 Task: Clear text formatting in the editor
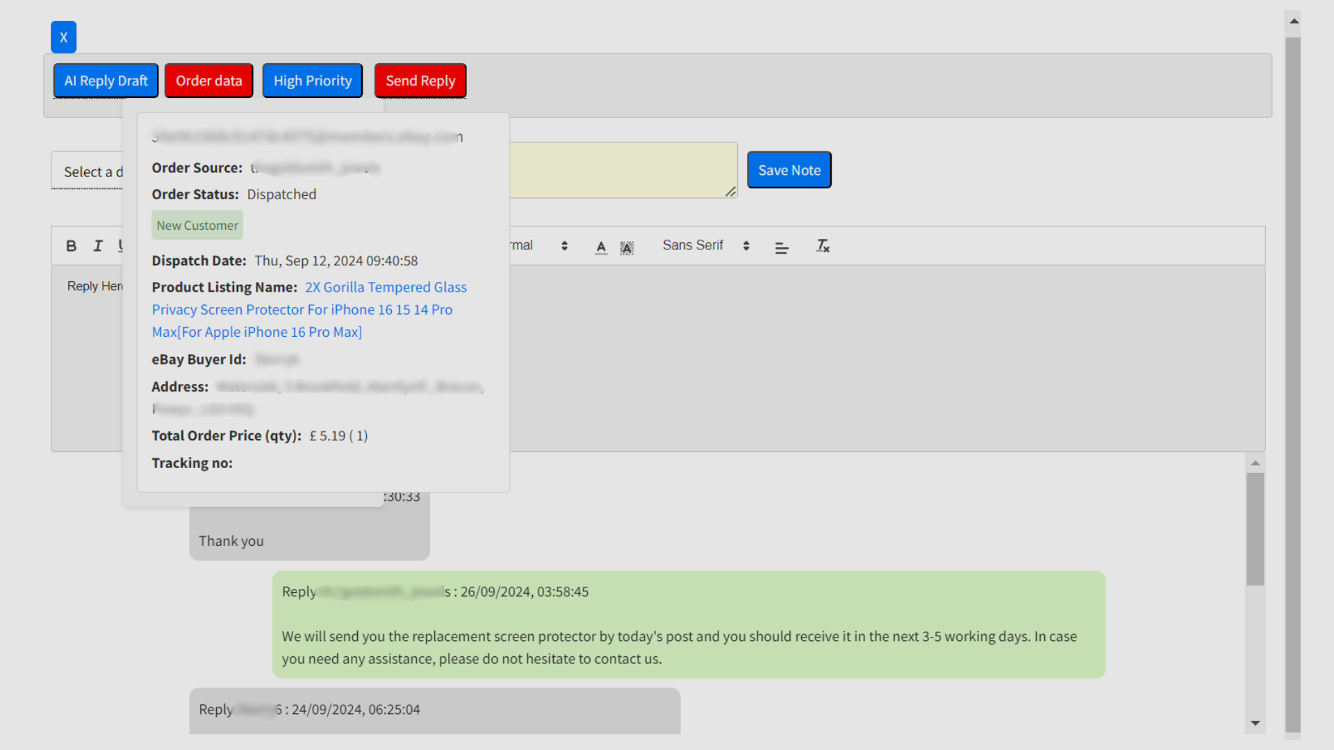tap(823, 246)
